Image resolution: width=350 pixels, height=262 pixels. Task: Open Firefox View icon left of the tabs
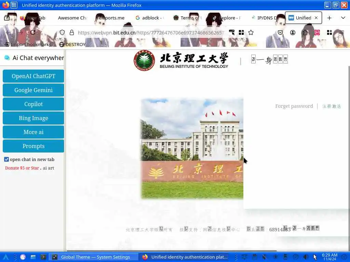(x=7, y=18)
